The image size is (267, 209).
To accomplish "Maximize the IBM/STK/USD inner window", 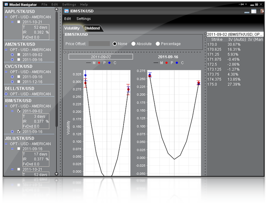I will pos(254,11).
